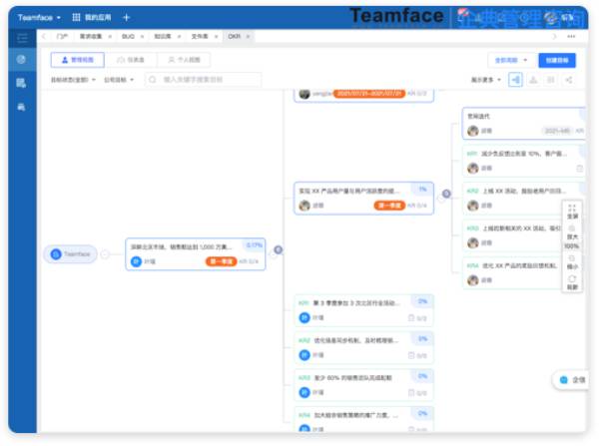Viewport: 599px width, 446px height.
Task: Click the refresh (刷新) icon in zoom panel
Action: pos(572,280)
